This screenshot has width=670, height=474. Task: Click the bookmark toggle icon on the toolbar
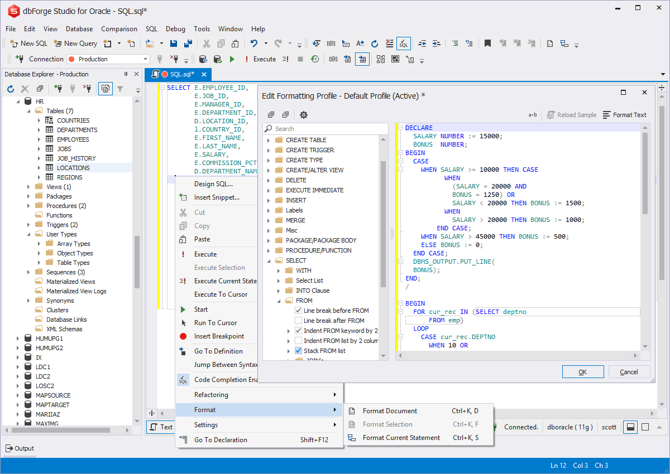coord(487,43)
